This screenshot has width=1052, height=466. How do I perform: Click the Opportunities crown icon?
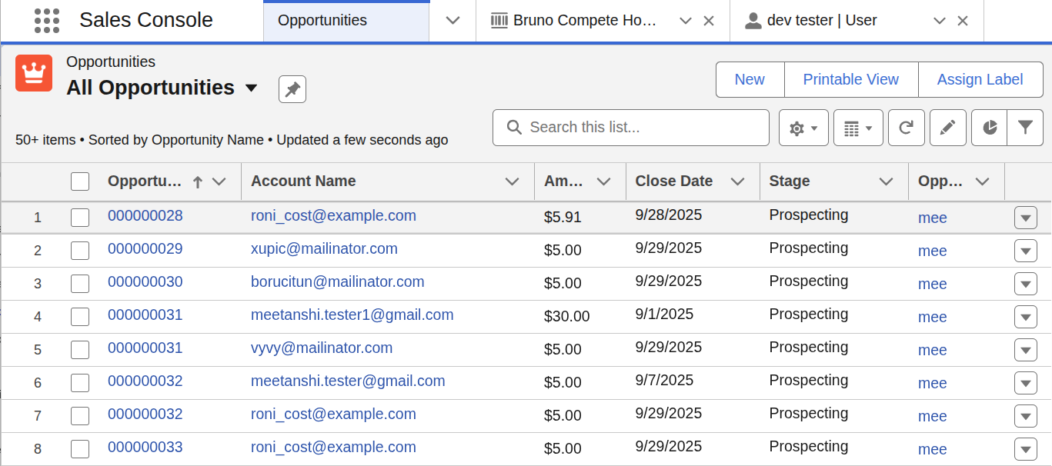(34, 73)
